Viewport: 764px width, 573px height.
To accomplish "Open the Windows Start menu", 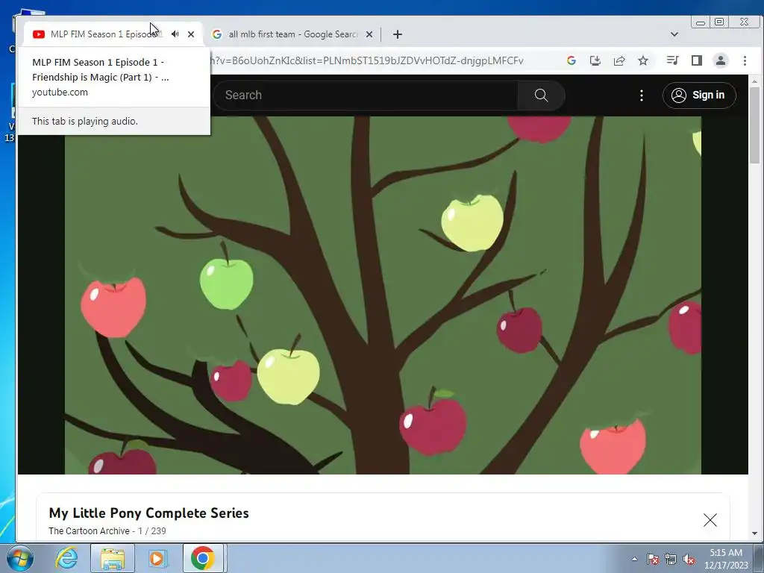I will pos(19,558).
